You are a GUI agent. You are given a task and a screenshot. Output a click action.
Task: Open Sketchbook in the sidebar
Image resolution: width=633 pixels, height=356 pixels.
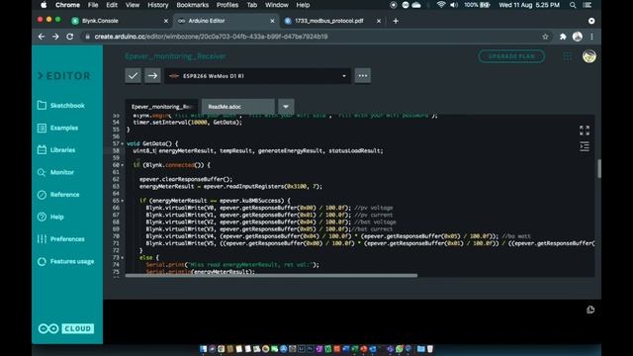61,106
